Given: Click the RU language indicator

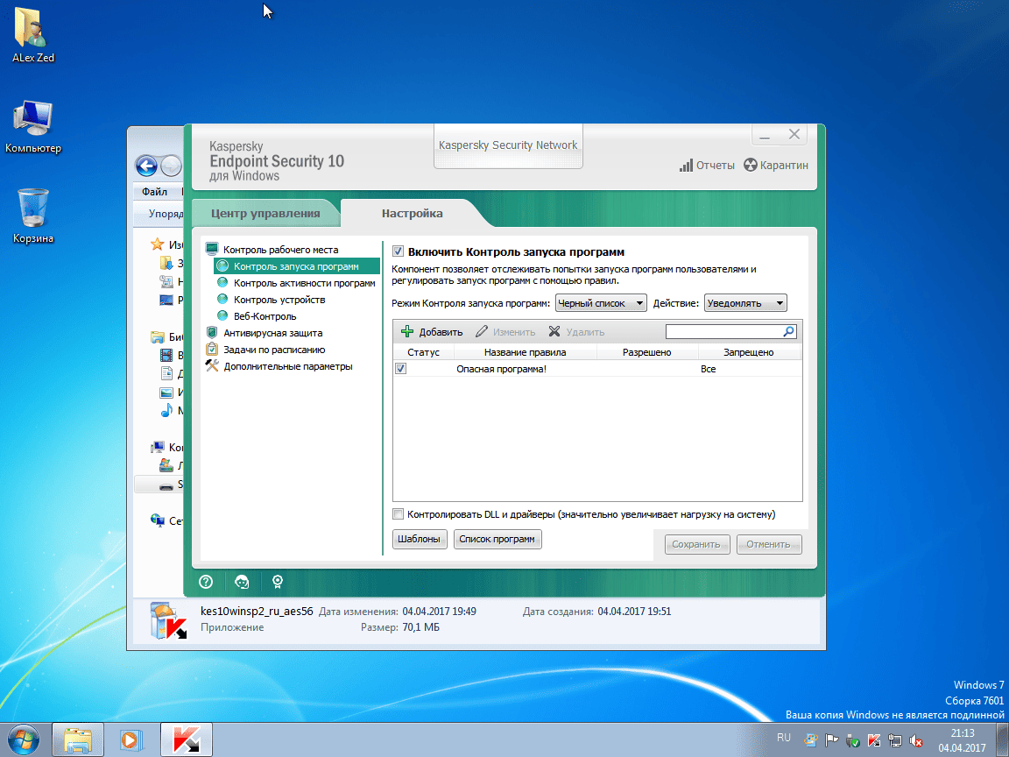Looking at the screenshot, I should click(783, 738).
